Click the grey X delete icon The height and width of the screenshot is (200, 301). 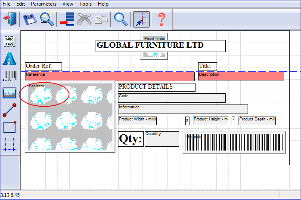(x=84, y=19)
